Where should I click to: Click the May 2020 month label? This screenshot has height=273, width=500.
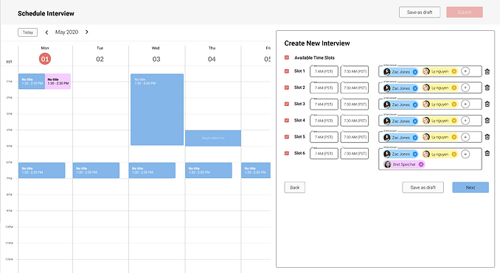(66, 32)
